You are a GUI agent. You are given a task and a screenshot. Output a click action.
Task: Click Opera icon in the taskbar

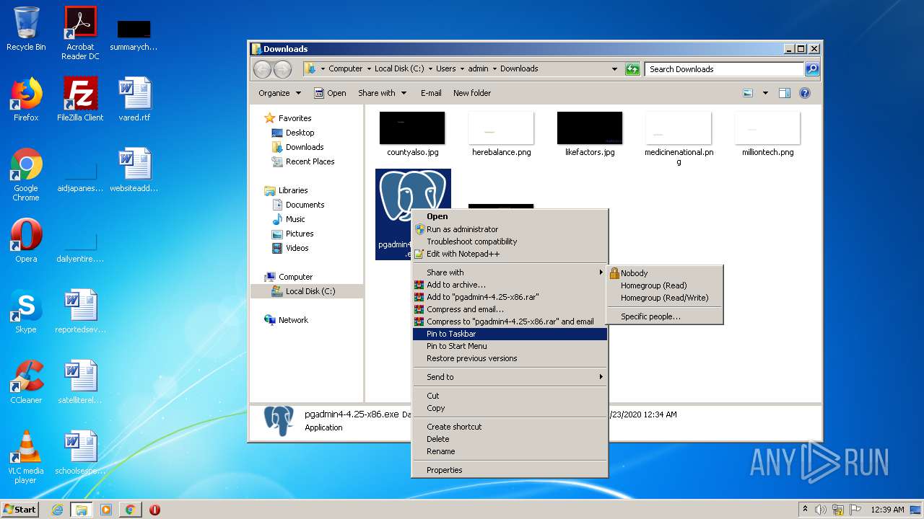(154, 510)
